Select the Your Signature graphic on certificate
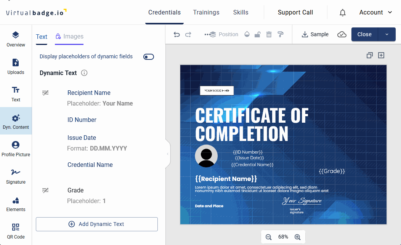 click(302, 201)
